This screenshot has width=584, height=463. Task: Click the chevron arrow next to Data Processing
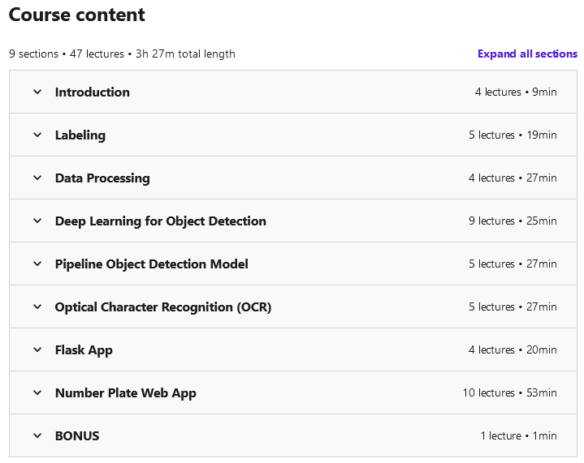pyautogui.click(x=37, y=178)
